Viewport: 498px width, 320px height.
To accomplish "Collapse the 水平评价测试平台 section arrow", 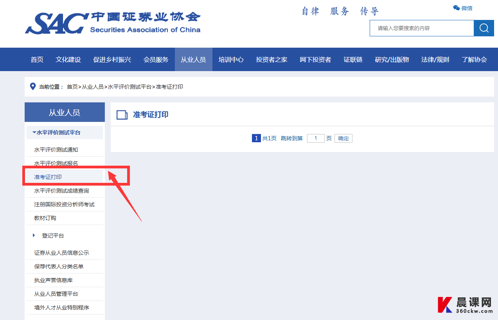I will (x=34, y=132).
